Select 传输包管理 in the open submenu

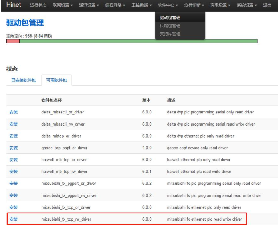[x=170, y=26]
